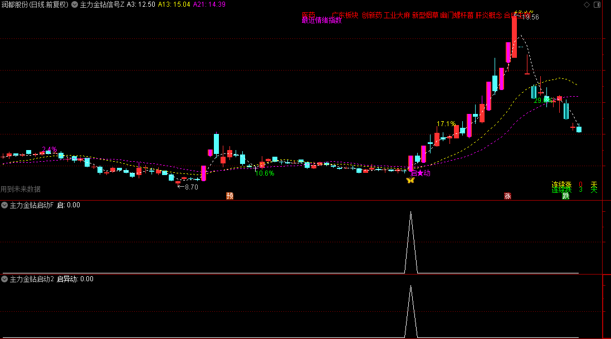The image size is (611, 339).
Task: Expand the 主力金钻启动2 indicator menu arrow
Action: point(4,279)
